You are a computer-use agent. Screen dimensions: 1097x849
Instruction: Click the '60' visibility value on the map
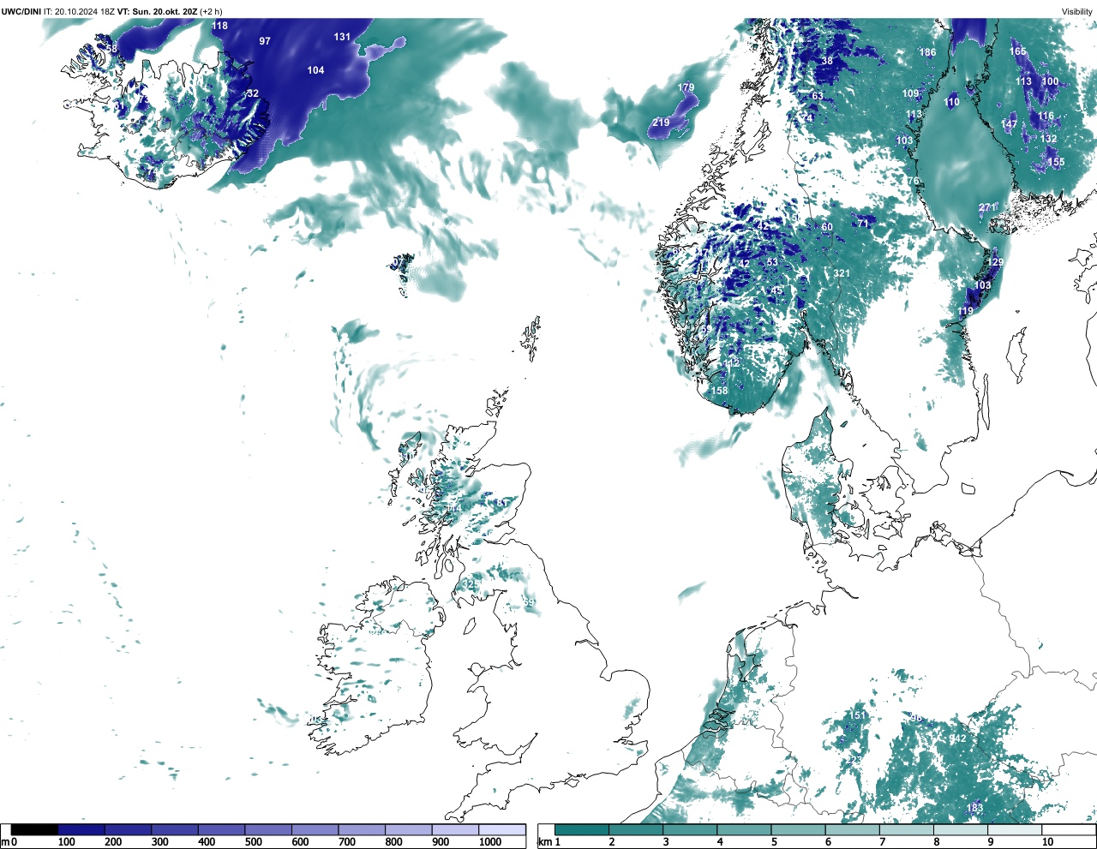coord(827,228)
